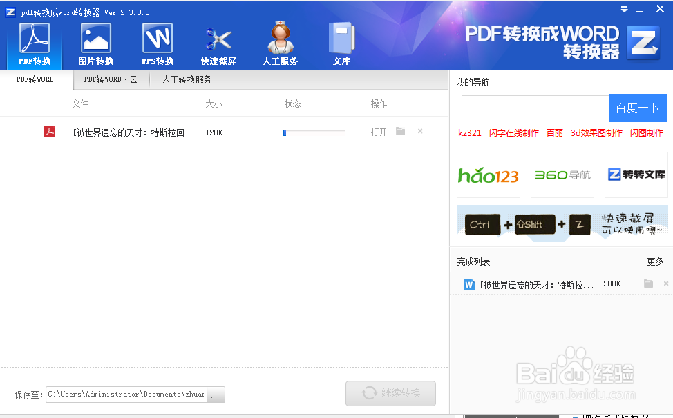
Task: Click the red PDF icon of 特斯拉 file
Action: tap(50, 131)
